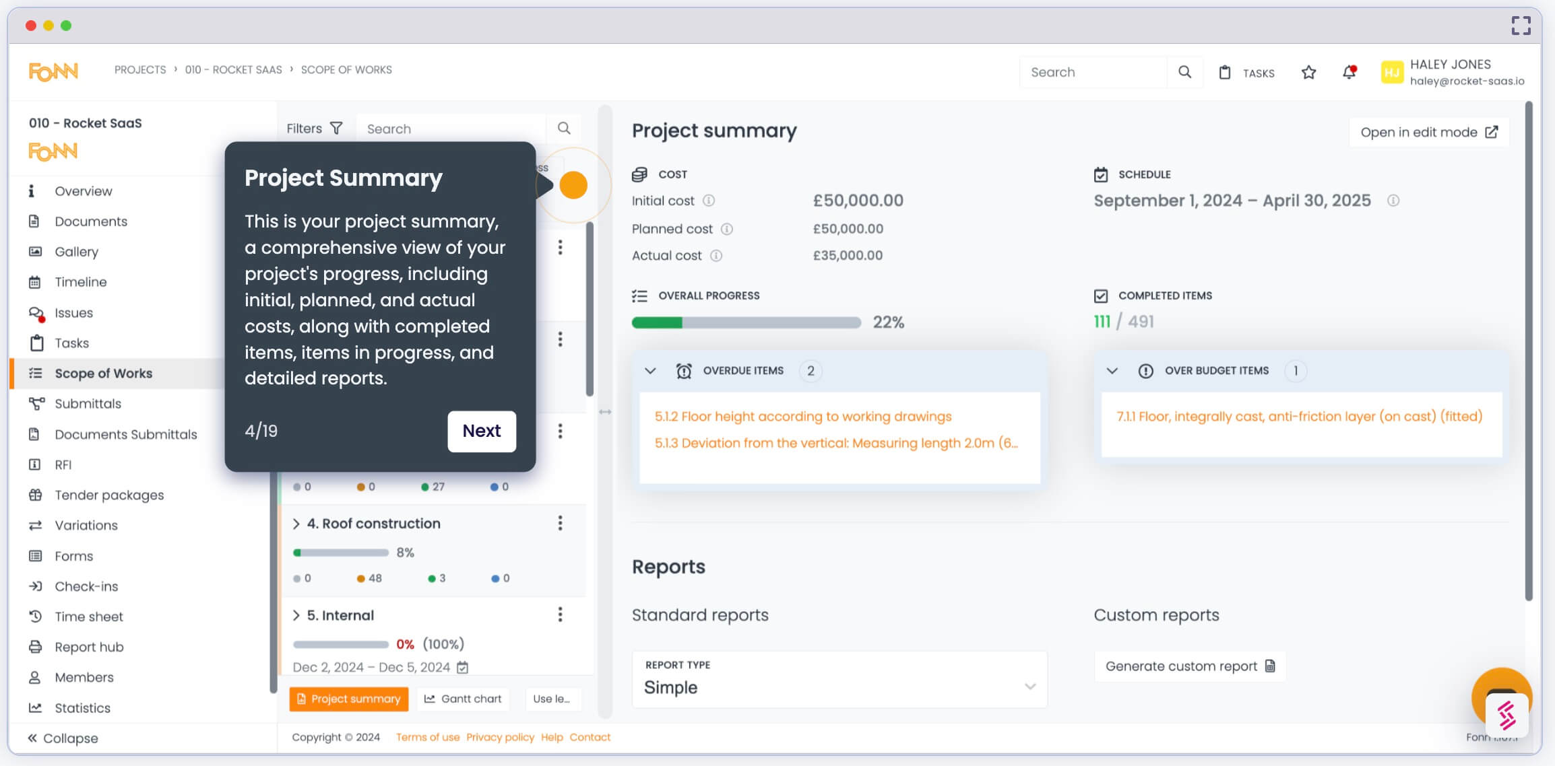Expand 4. Roof construction section
Image resolution: width=1555 pixels, height=766 pixels.
[296, 524]
